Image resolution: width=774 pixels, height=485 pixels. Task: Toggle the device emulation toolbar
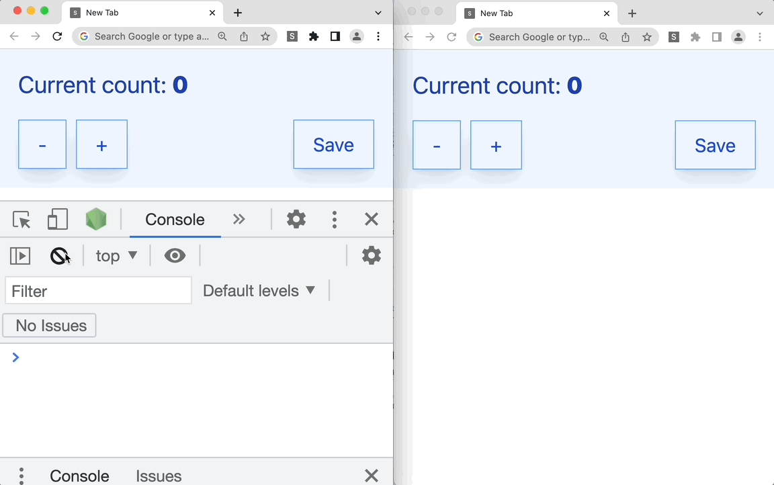57,219
